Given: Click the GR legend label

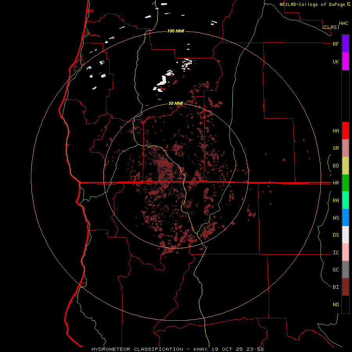Looking at the screenshot, I should pyautogui.click(x=336, y=148).
